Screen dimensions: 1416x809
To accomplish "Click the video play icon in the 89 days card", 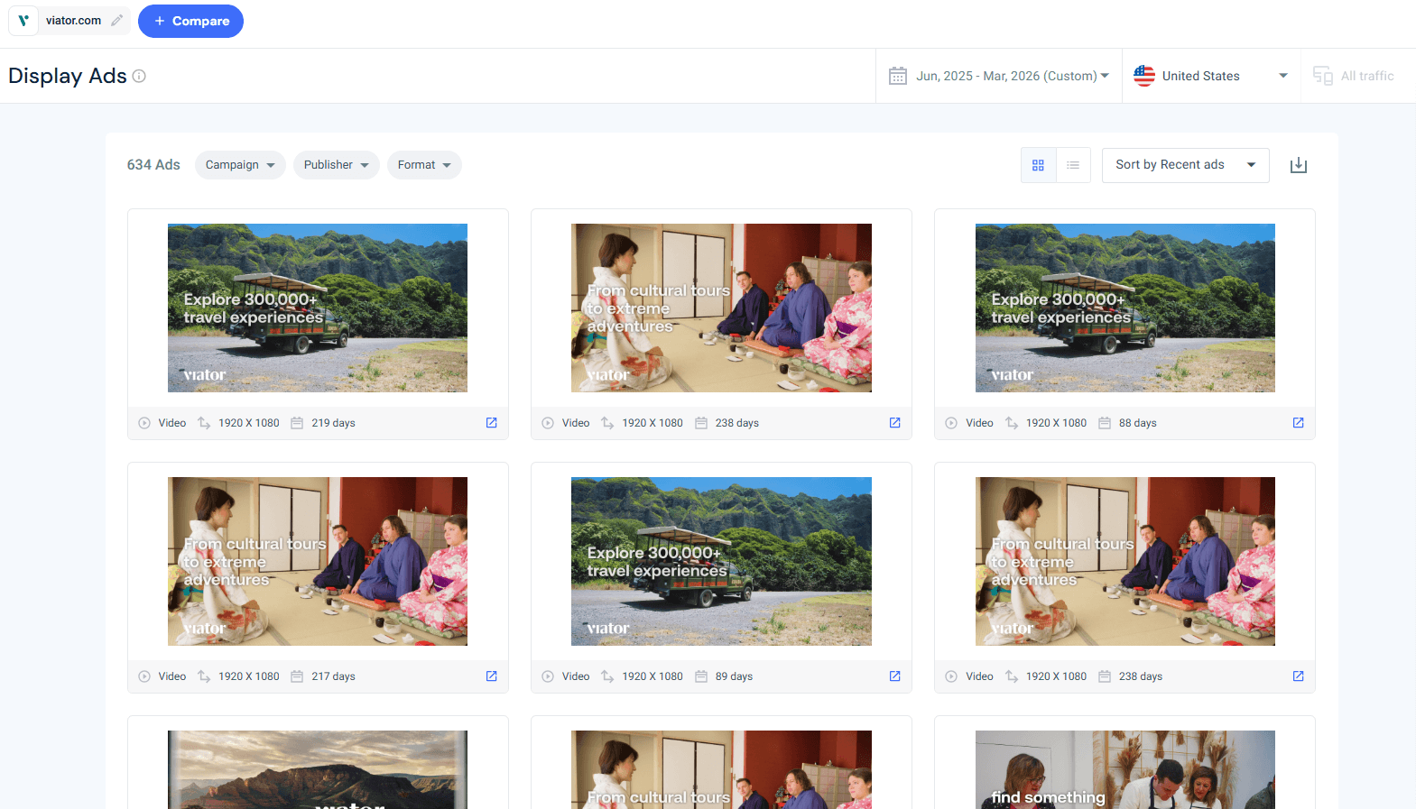I will tap(548, 676).
